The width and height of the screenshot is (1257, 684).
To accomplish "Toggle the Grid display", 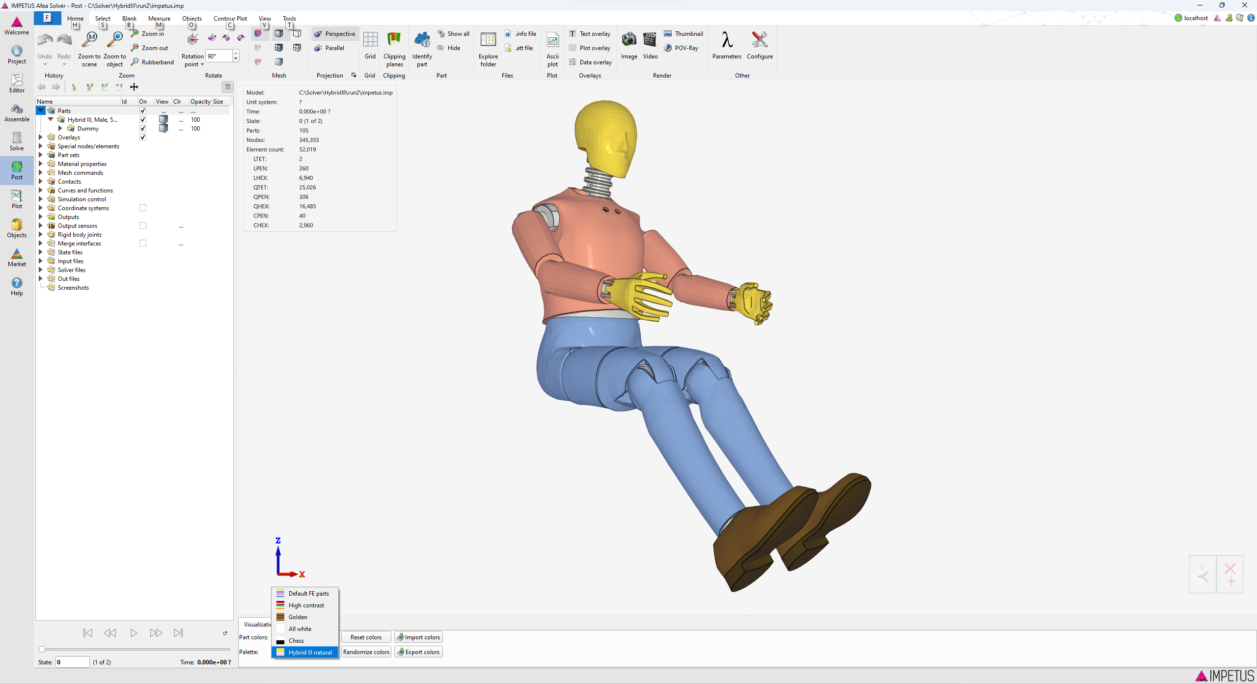I will pyautogui.click(x=370, y=46).
